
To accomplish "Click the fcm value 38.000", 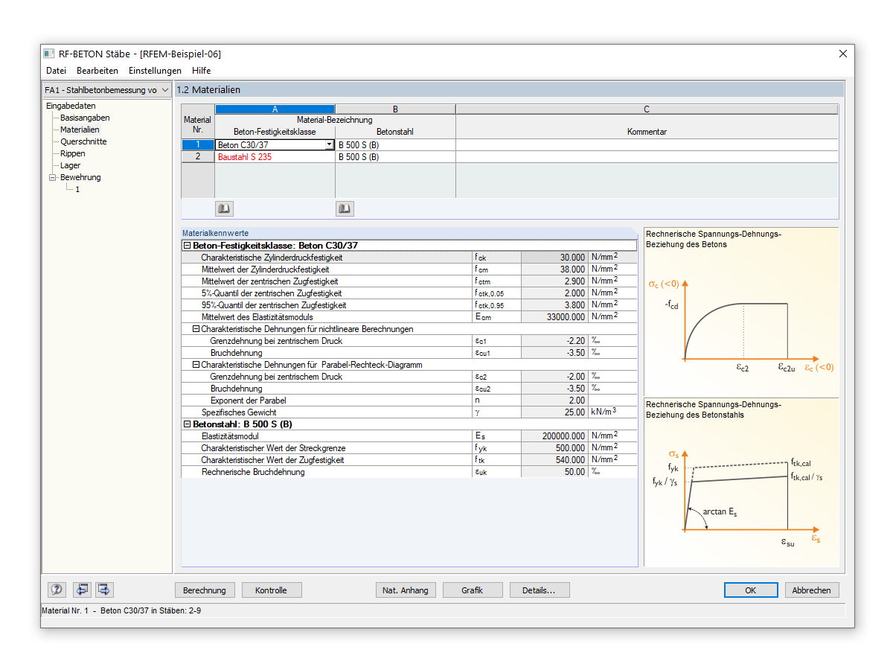I will point(554,269).
